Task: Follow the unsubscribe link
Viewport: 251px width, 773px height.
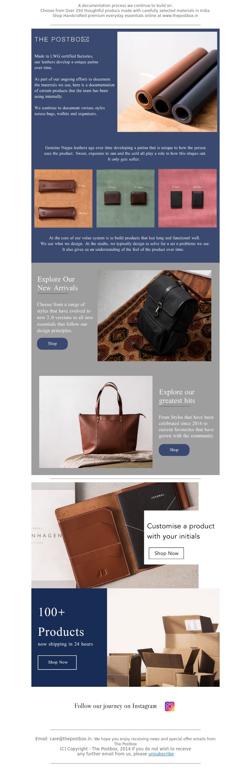Action: tap(161, 754)
